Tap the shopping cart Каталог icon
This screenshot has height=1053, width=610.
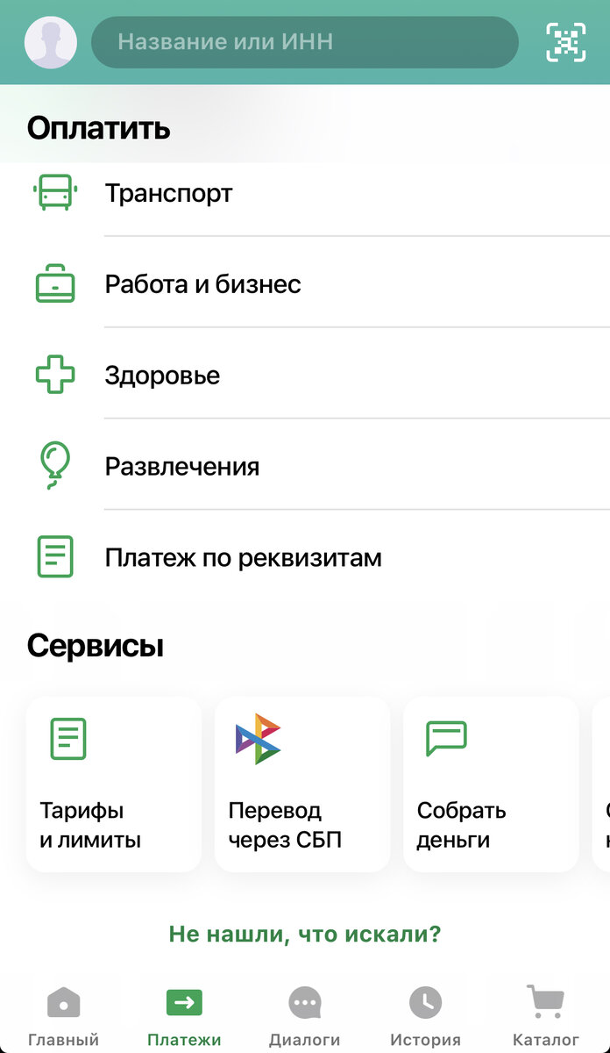point(546,1002)
